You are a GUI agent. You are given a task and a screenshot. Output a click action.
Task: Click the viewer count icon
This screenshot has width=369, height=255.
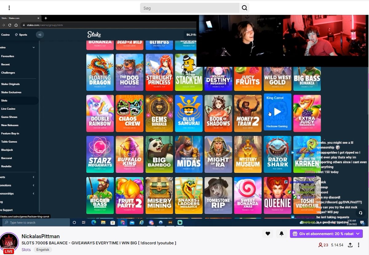[x=320, y=245]
